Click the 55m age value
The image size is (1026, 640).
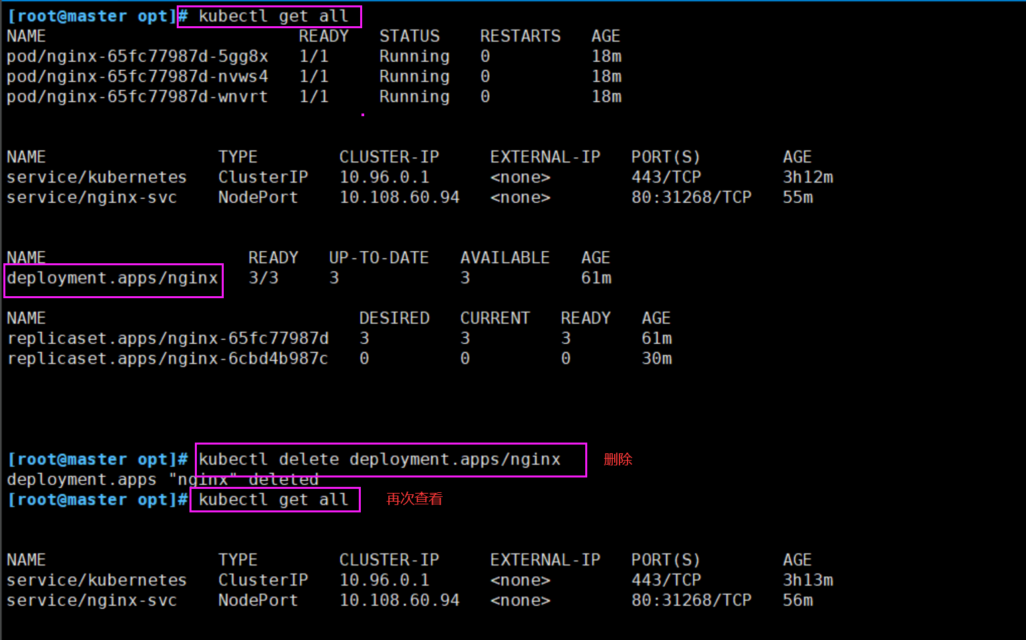798,197
